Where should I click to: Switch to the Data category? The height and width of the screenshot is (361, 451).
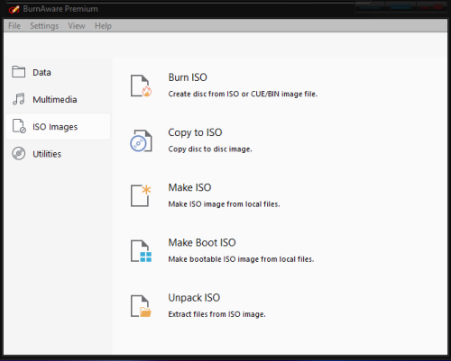[x=41, y=72]
